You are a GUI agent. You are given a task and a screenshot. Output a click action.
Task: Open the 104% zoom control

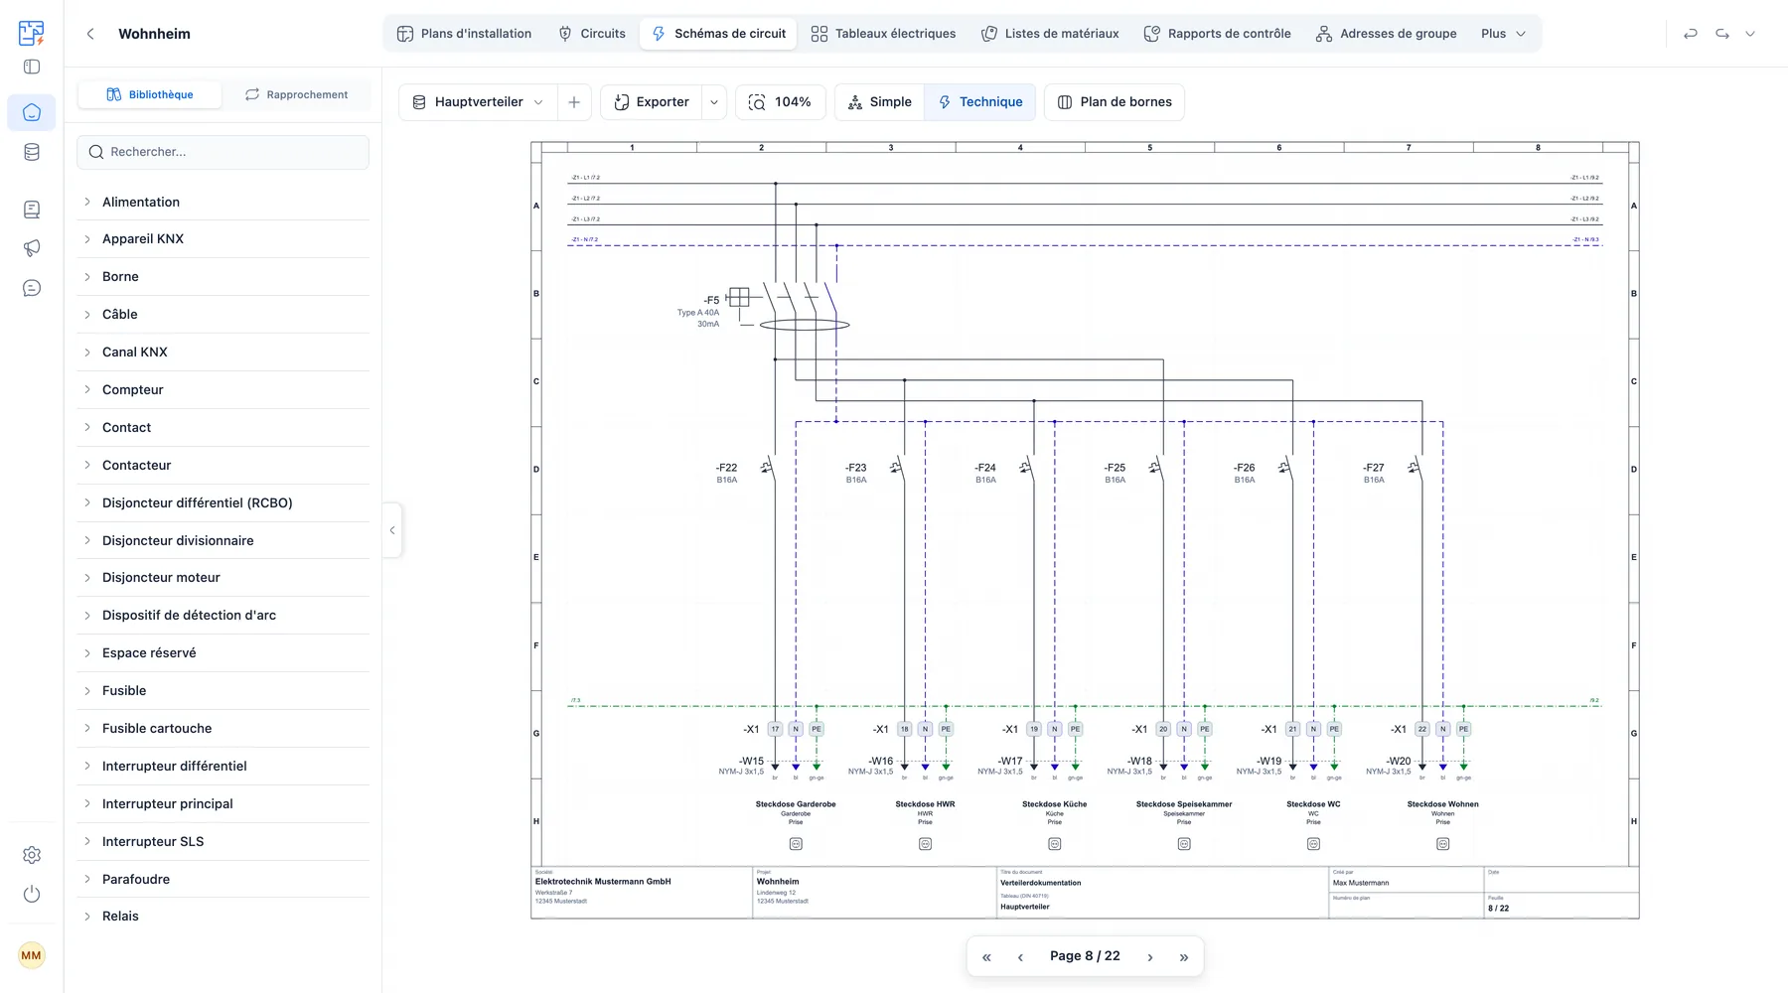[781, 102]
